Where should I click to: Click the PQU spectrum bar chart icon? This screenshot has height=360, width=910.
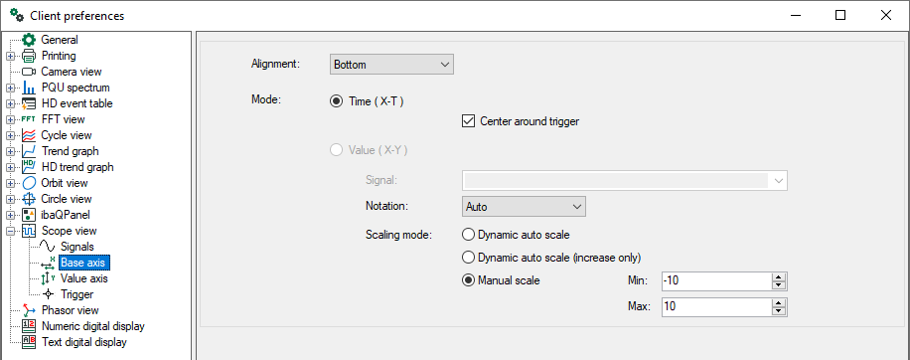tap(29, 88)
